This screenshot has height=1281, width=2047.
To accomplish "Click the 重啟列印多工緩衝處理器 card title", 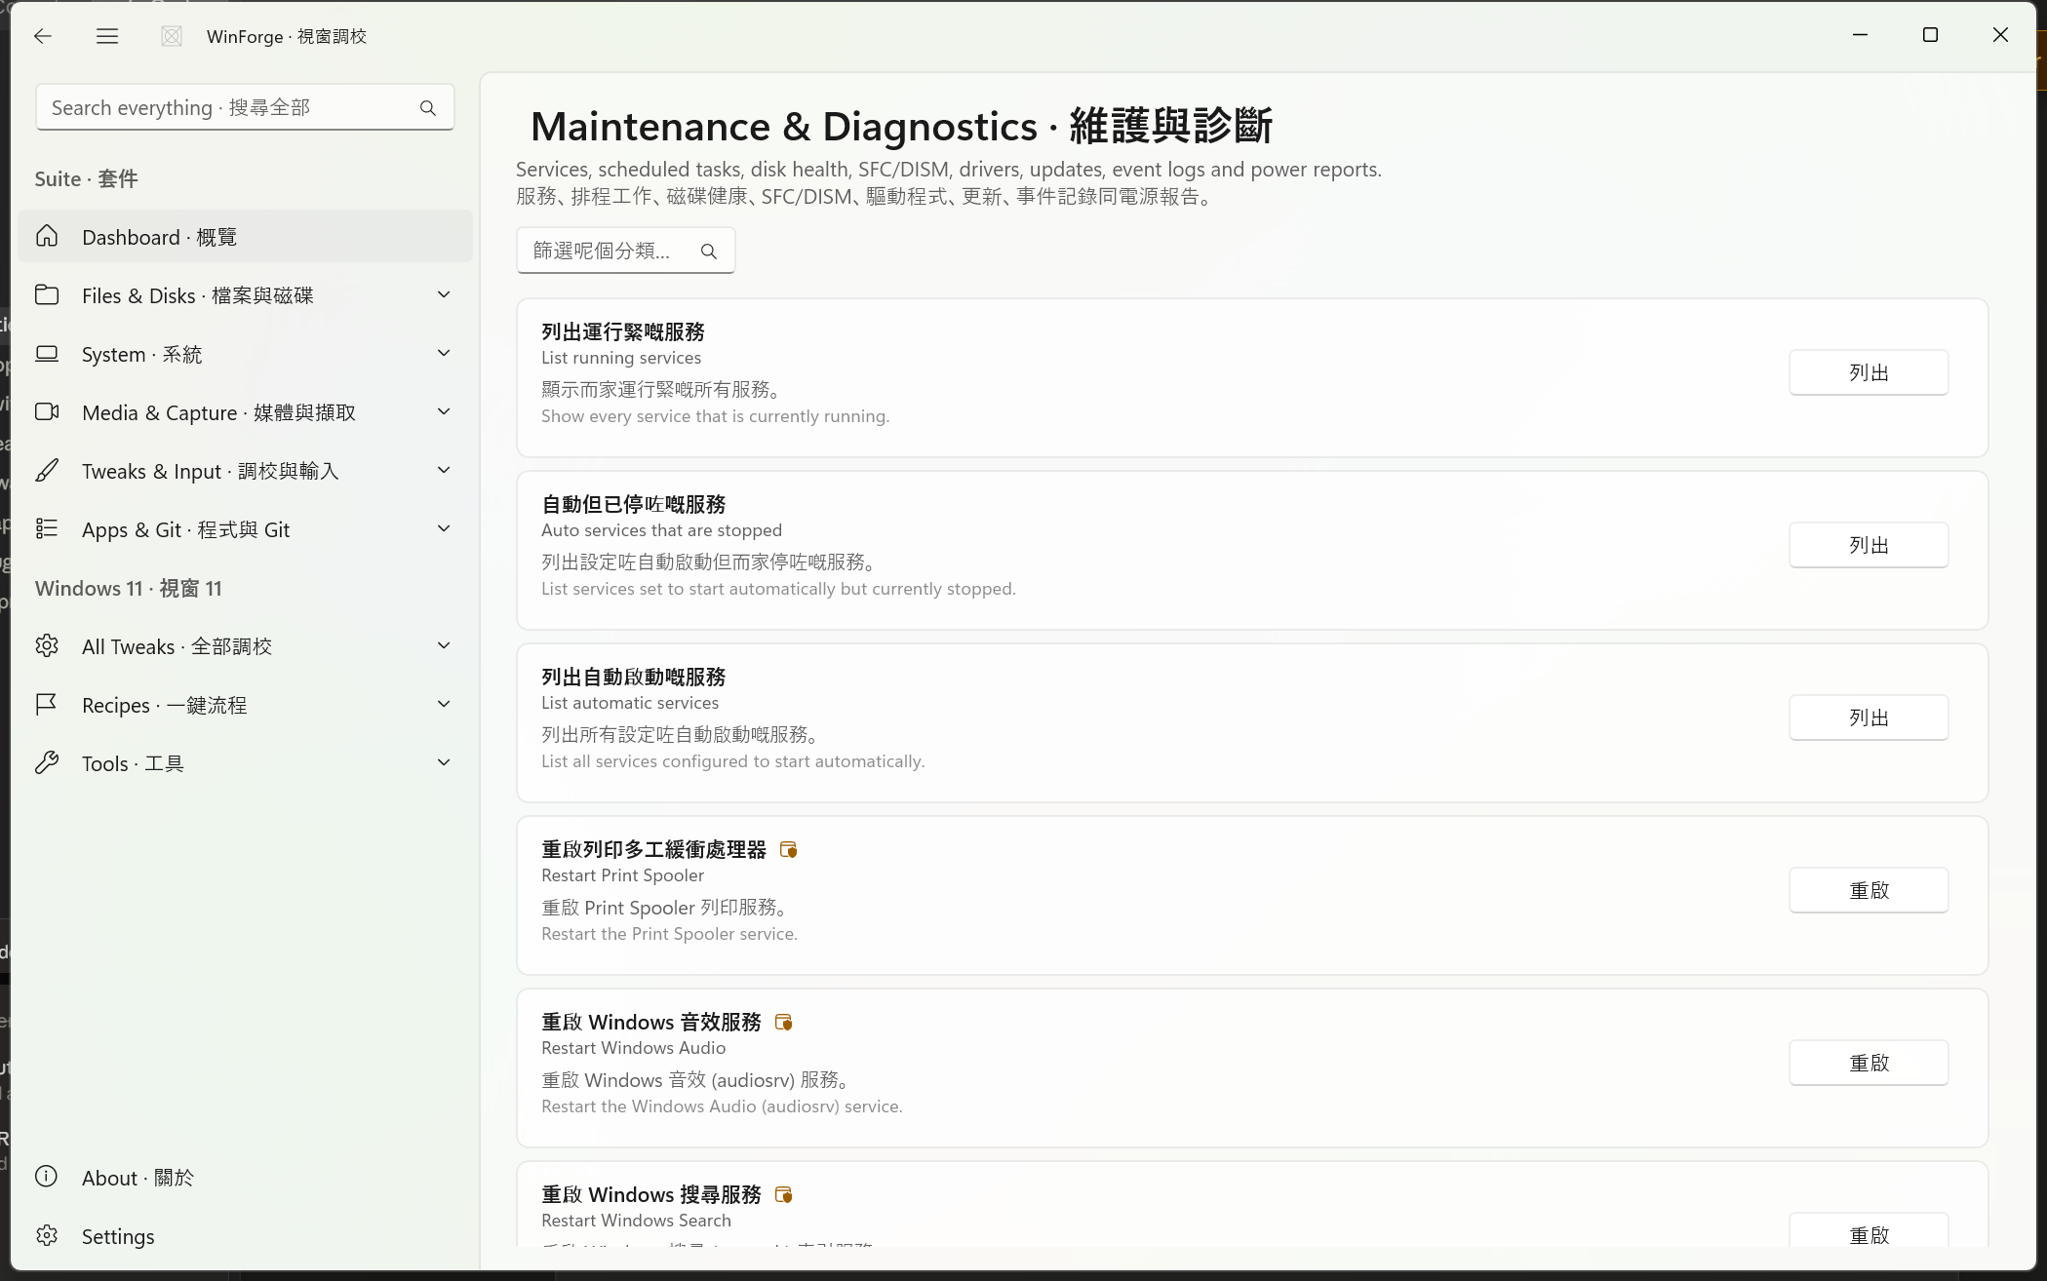I will [654, 849].
